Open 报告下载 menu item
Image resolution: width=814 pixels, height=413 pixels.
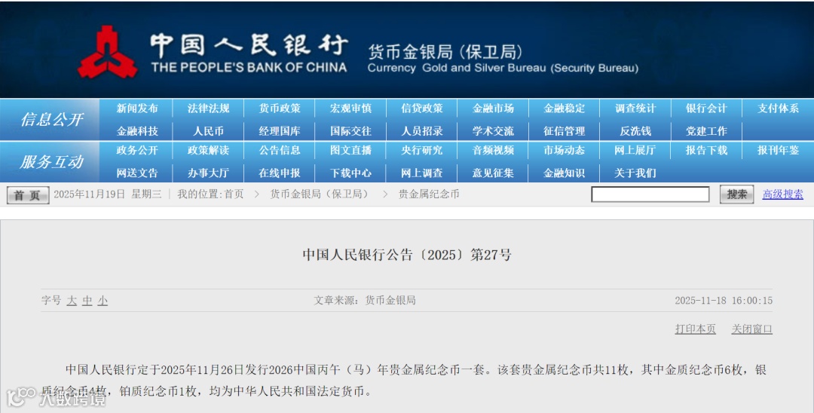pyautogui.click(x=706, y=151)
